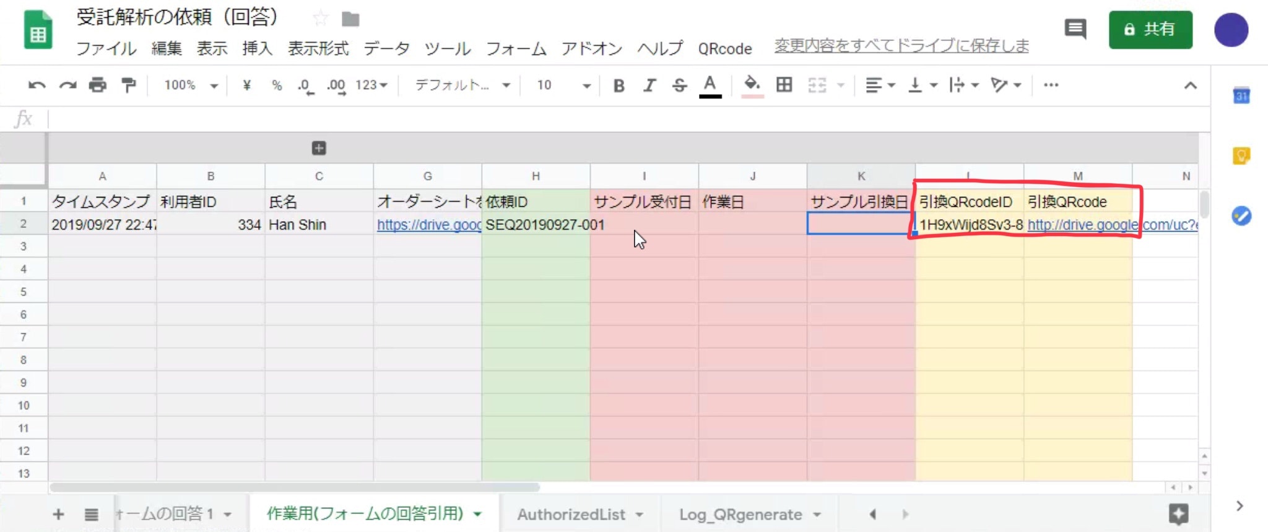Open the アドオン menu
This screenshot has height=532, width=1268.
(x=591, y=48)
